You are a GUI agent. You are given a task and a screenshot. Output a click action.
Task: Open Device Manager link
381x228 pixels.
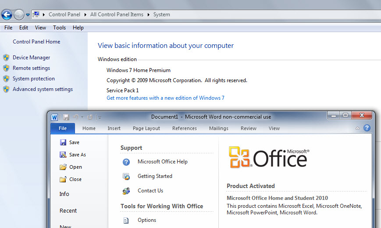(x=31, y=58)
